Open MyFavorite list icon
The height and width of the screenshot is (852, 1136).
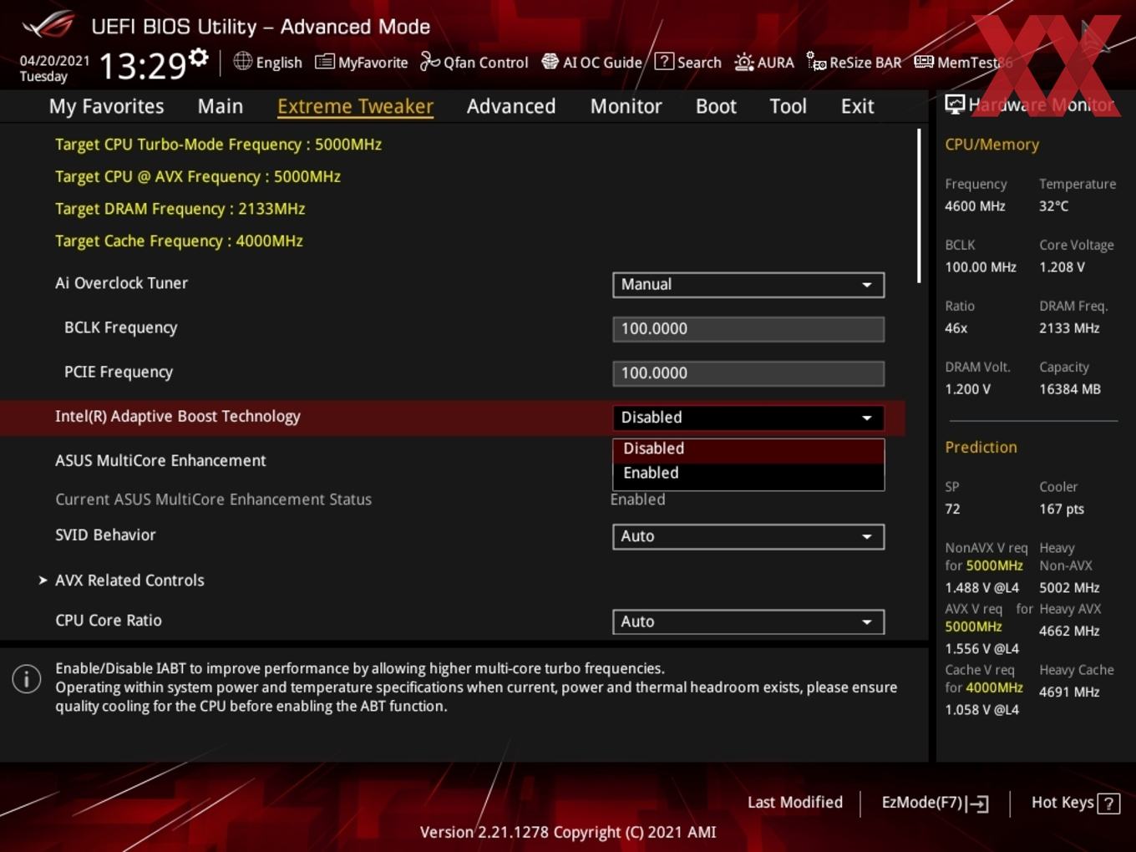pos(324,62)
